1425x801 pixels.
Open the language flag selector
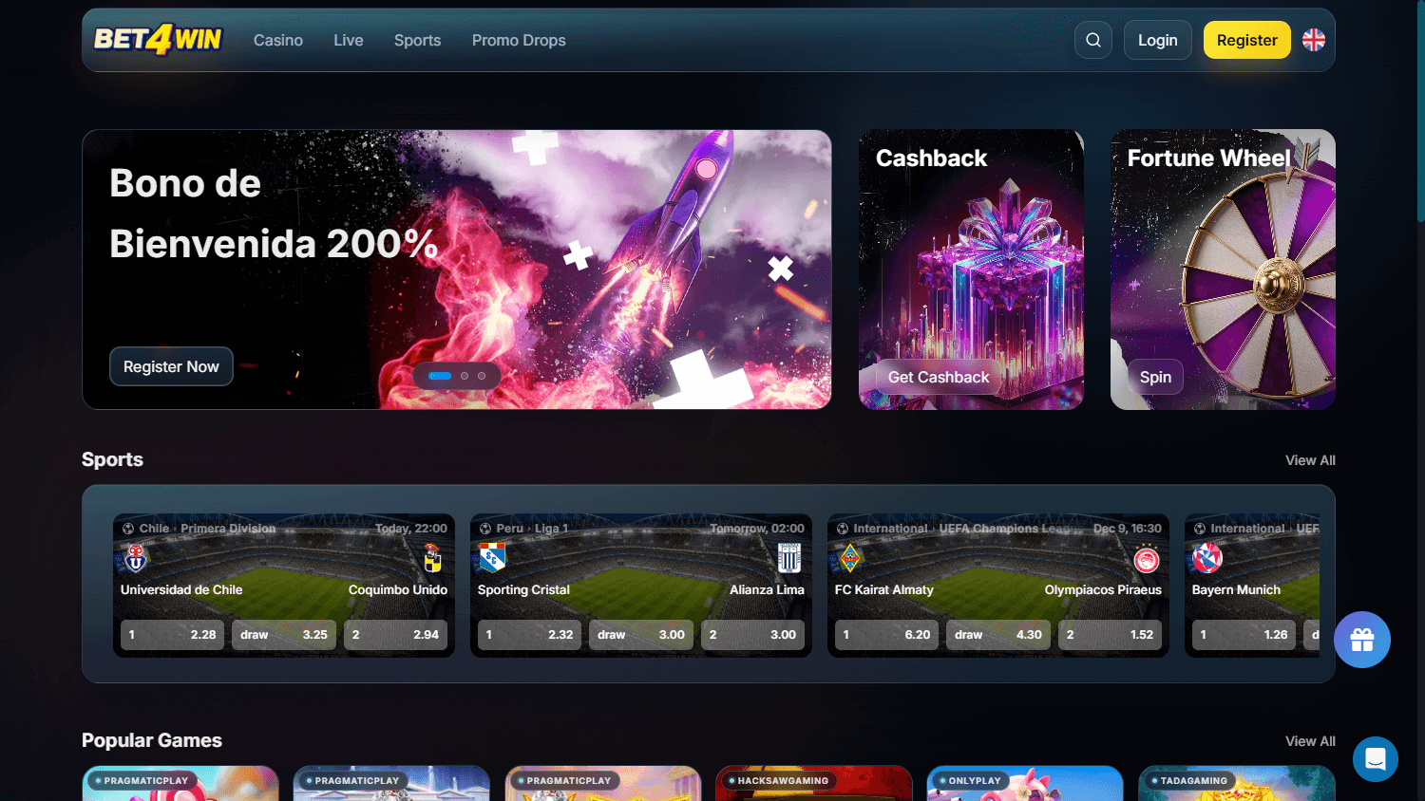coord(1314,40)
